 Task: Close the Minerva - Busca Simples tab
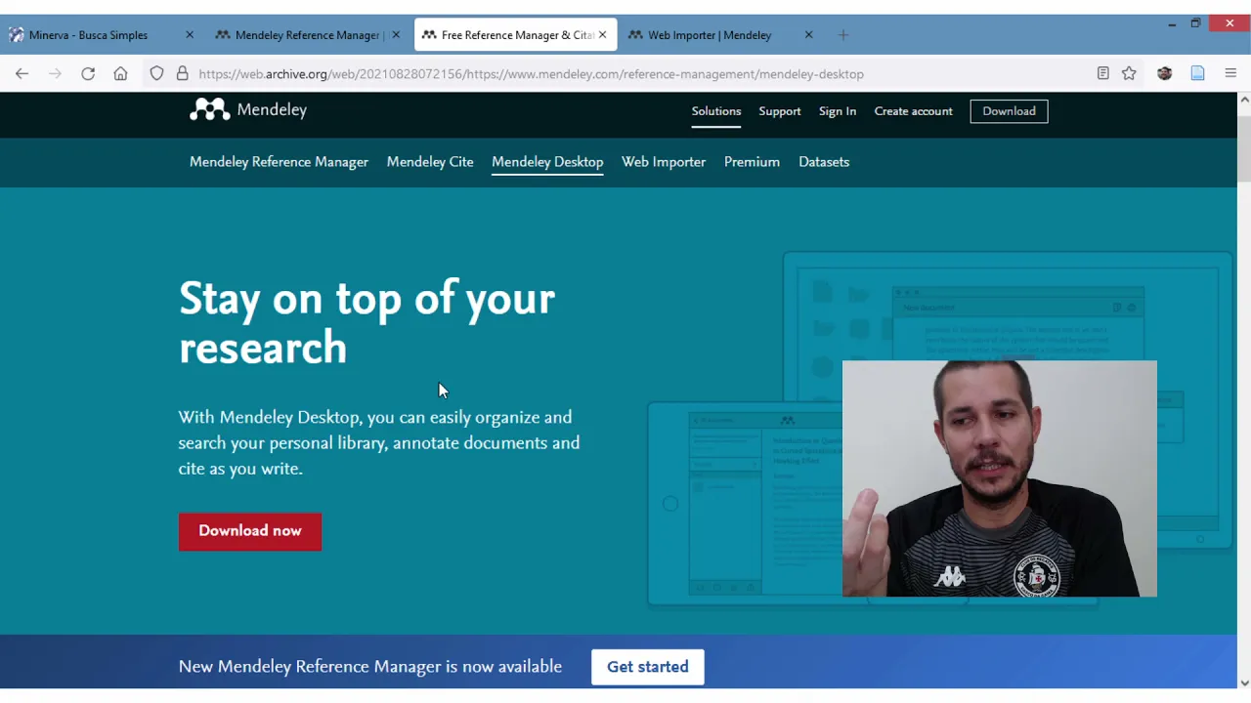point(190,35)
